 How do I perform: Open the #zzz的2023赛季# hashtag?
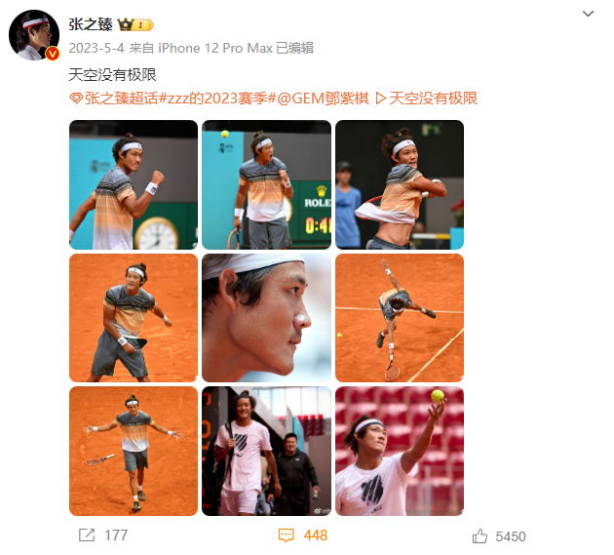click(217, 99)
